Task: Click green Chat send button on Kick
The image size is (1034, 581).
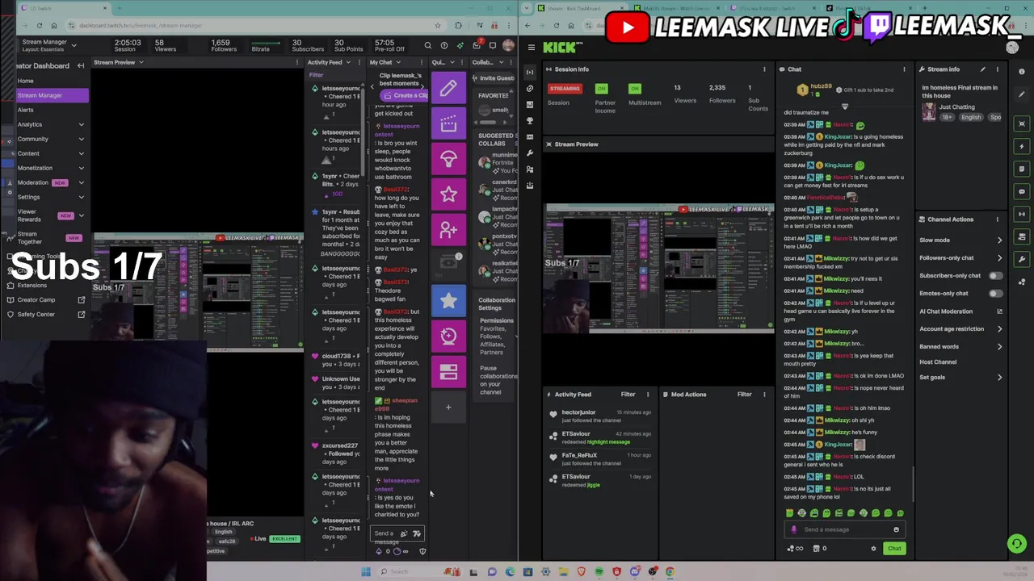Action: click(894, 549)
